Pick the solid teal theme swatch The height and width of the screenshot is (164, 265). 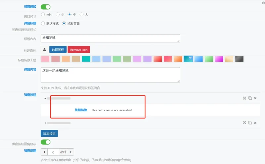point(86,59)
